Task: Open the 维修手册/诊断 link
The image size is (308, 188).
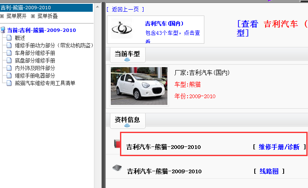Action: coord(279,147)
